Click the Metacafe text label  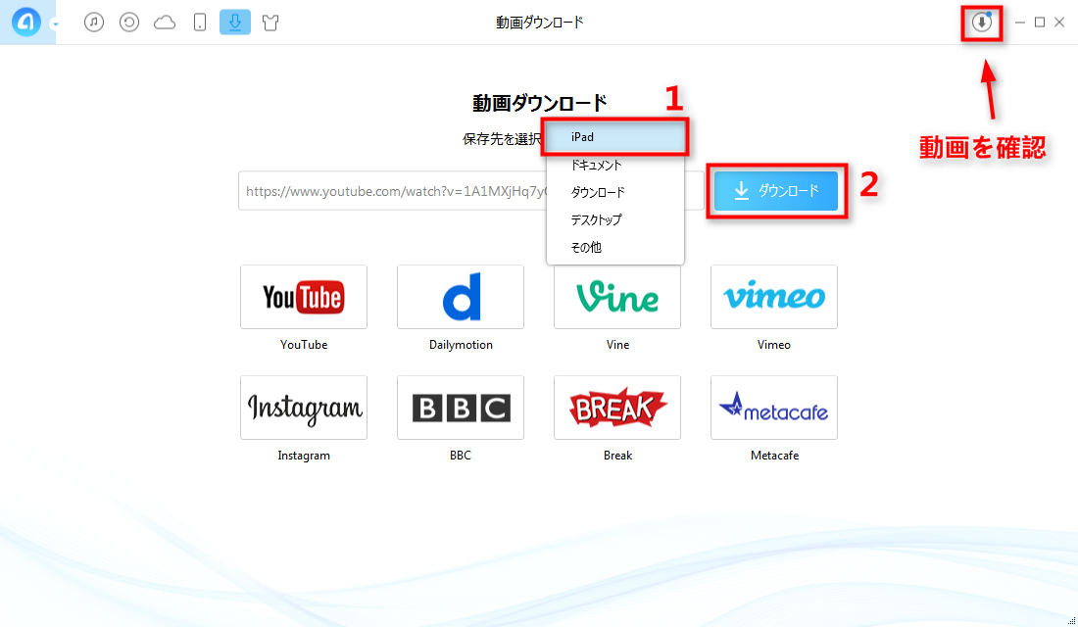coord(774,456)
